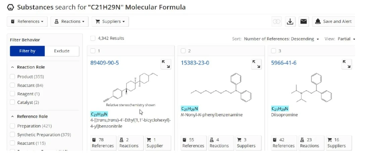The width and height of the screenshot is (365, 154).
Task: Open the References dropdown menu
Action: pyautogui.click(x=27, y=21)
